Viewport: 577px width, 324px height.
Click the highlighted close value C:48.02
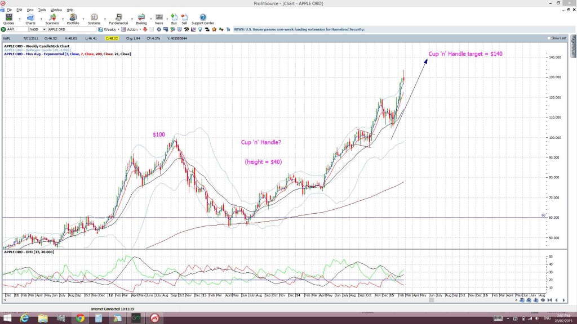coord(112,38)
